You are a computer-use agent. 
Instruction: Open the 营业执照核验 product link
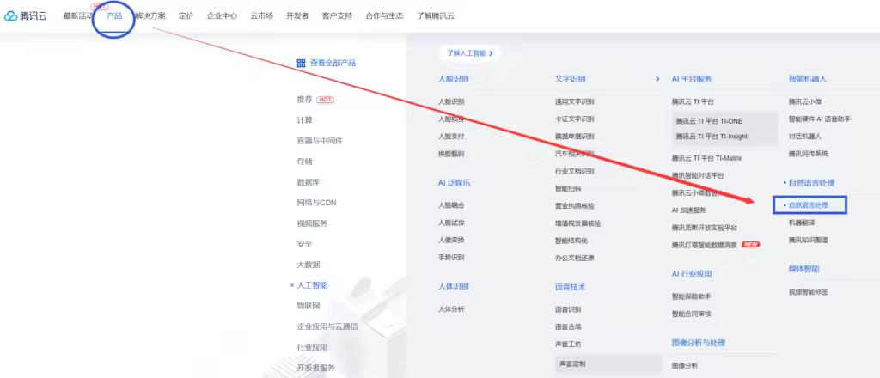[575, 206]
